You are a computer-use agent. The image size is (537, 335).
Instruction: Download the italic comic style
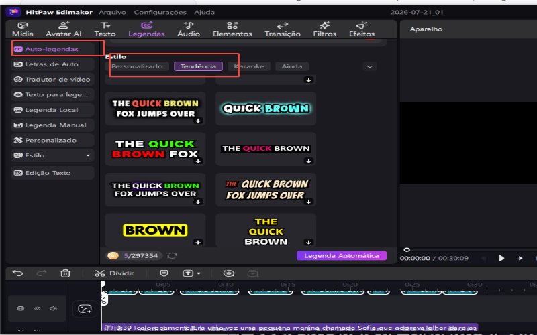(x=309, y=202)
